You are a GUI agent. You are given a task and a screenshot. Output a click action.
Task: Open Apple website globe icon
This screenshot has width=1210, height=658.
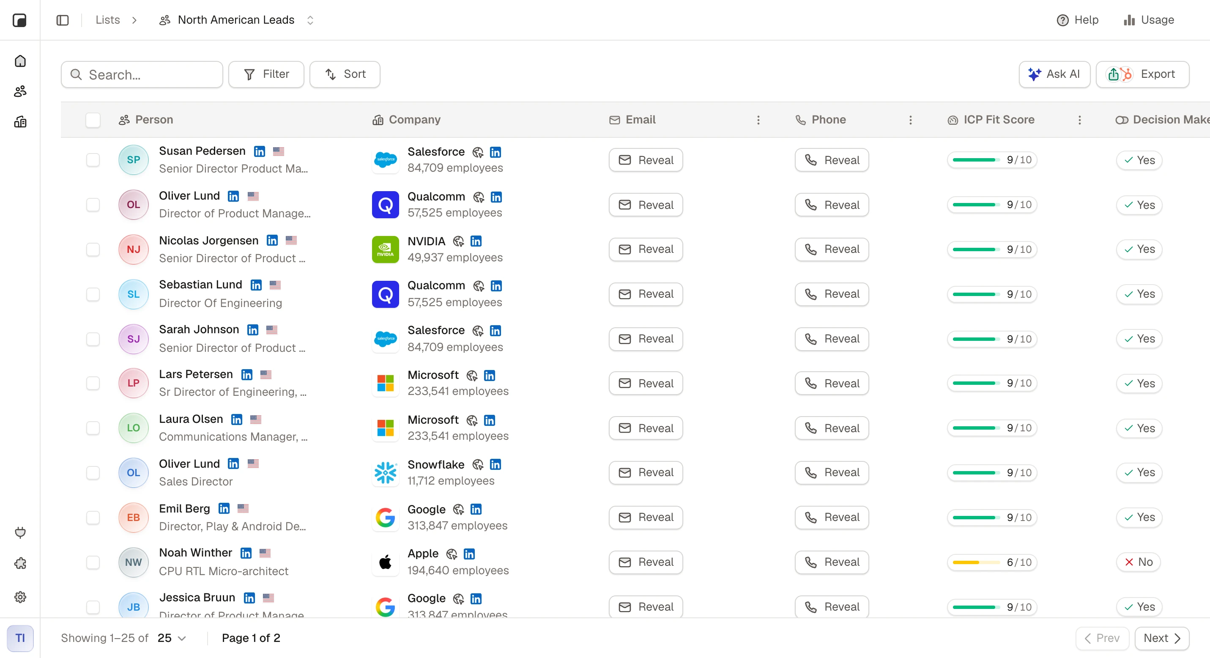(452, 554)
